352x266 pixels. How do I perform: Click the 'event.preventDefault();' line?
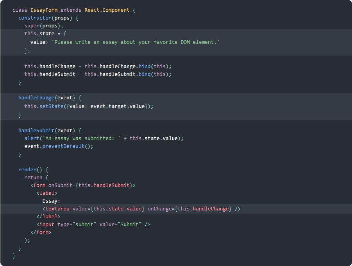tap(59, 146)
